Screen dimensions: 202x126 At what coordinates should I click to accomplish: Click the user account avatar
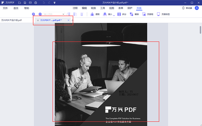pos(197,8)
